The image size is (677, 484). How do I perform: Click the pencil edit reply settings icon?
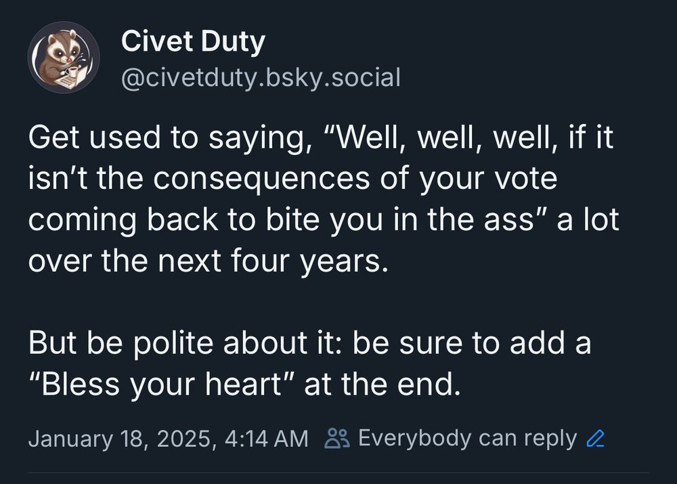596,439
